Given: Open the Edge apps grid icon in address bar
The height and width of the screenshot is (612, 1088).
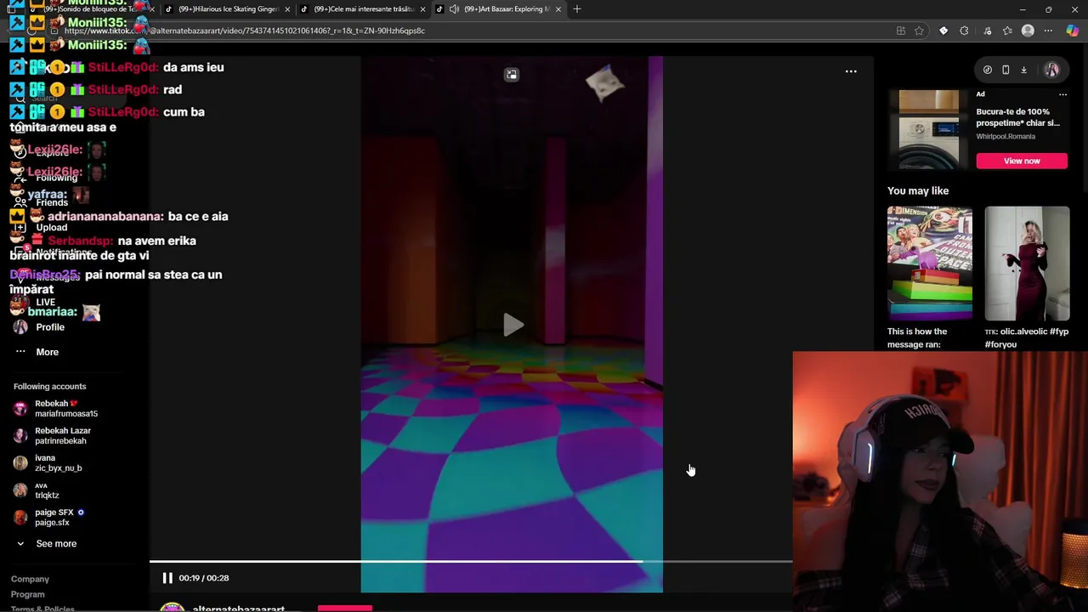Looking at the screenshot, I should (901, 31).
